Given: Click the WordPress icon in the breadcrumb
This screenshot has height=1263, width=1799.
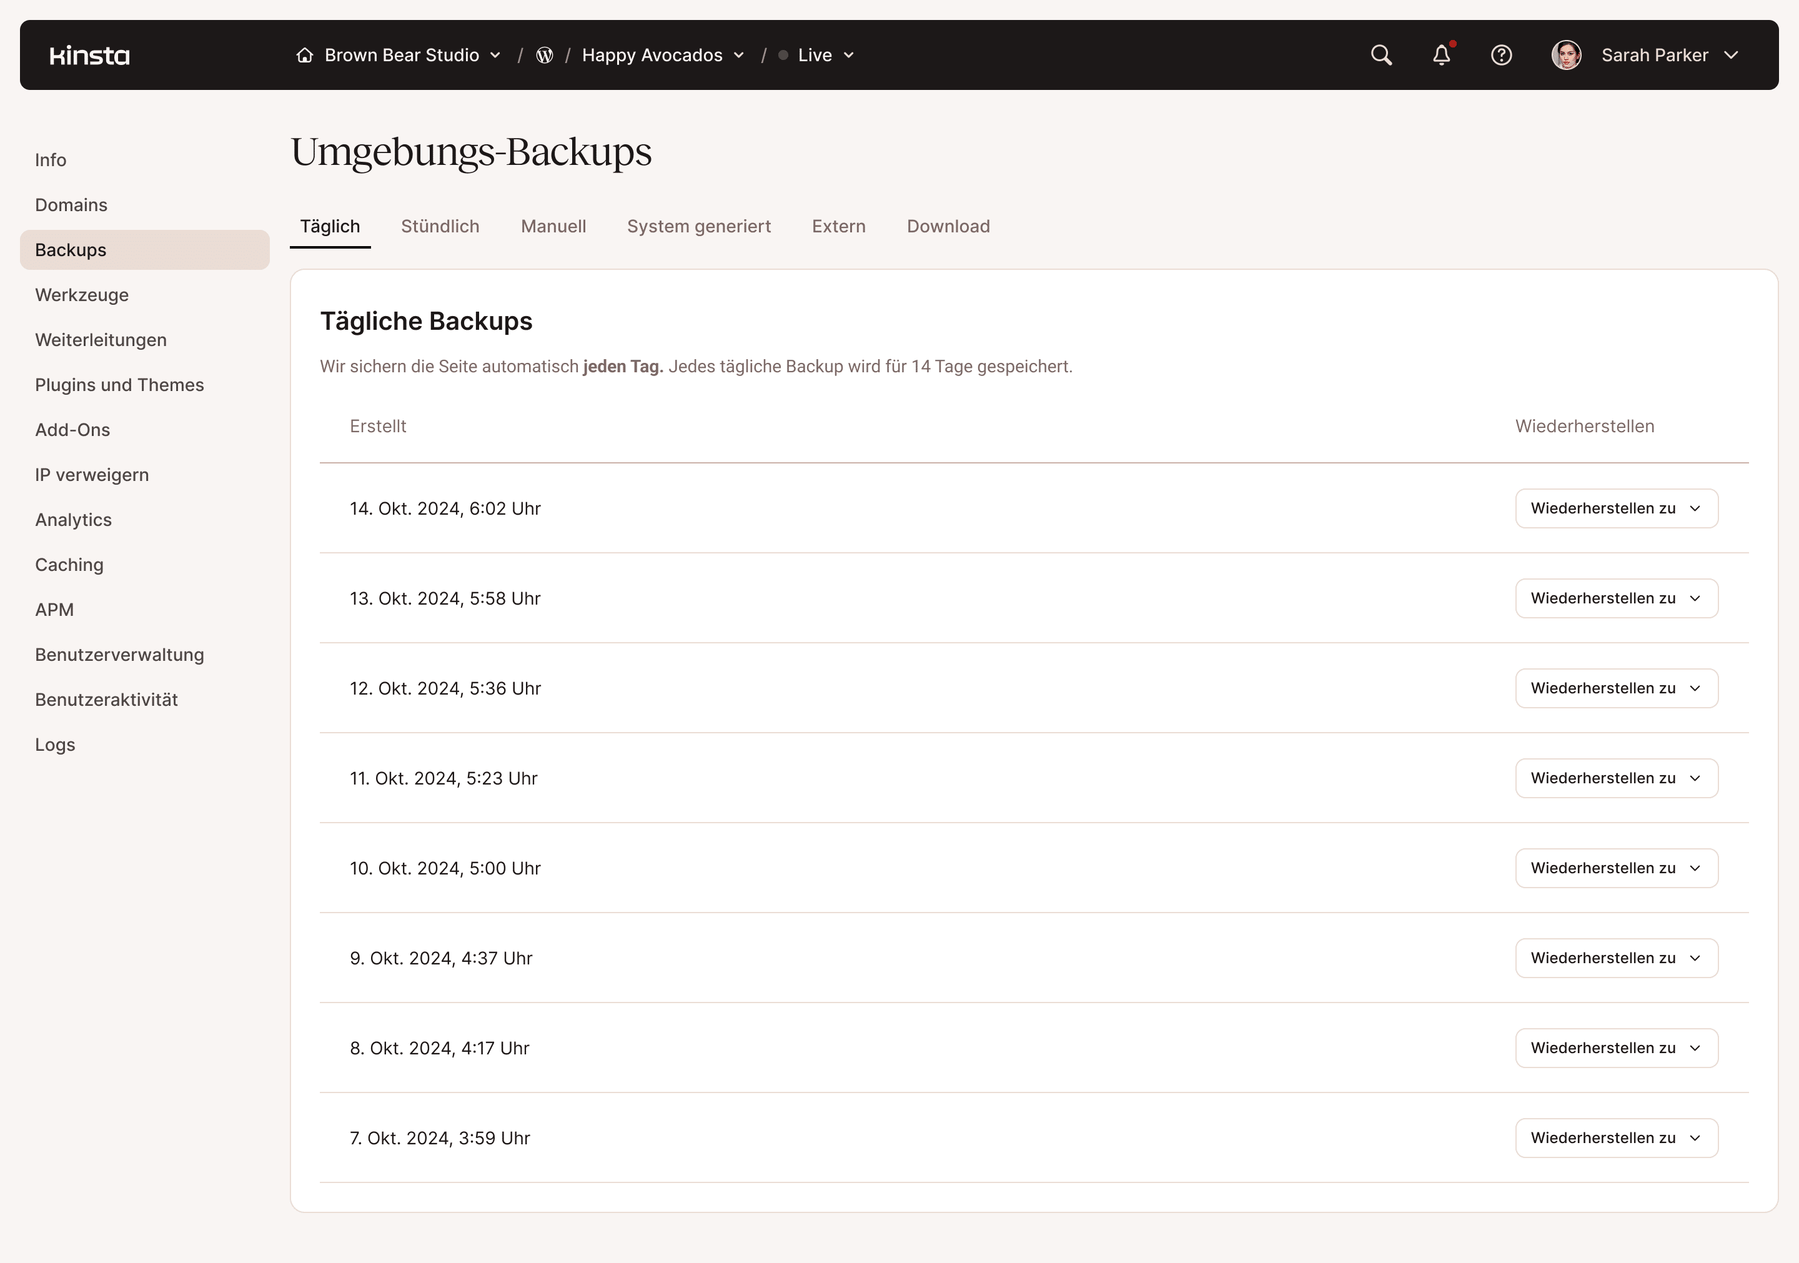Looking at the screenshot, I should tap(544, 55).
